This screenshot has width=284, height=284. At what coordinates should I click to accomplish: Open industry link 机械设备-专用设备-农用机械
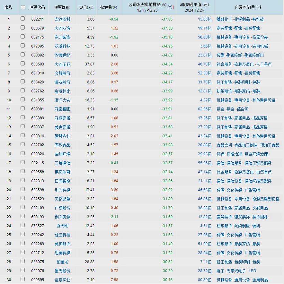[x=242, y=46]
